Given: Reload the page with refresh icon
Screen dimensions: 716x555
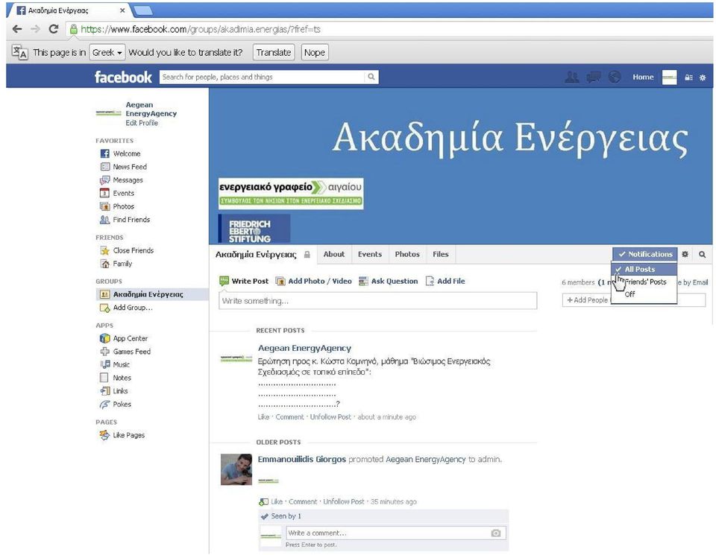Looking at the screenshot, I should 54,29.
